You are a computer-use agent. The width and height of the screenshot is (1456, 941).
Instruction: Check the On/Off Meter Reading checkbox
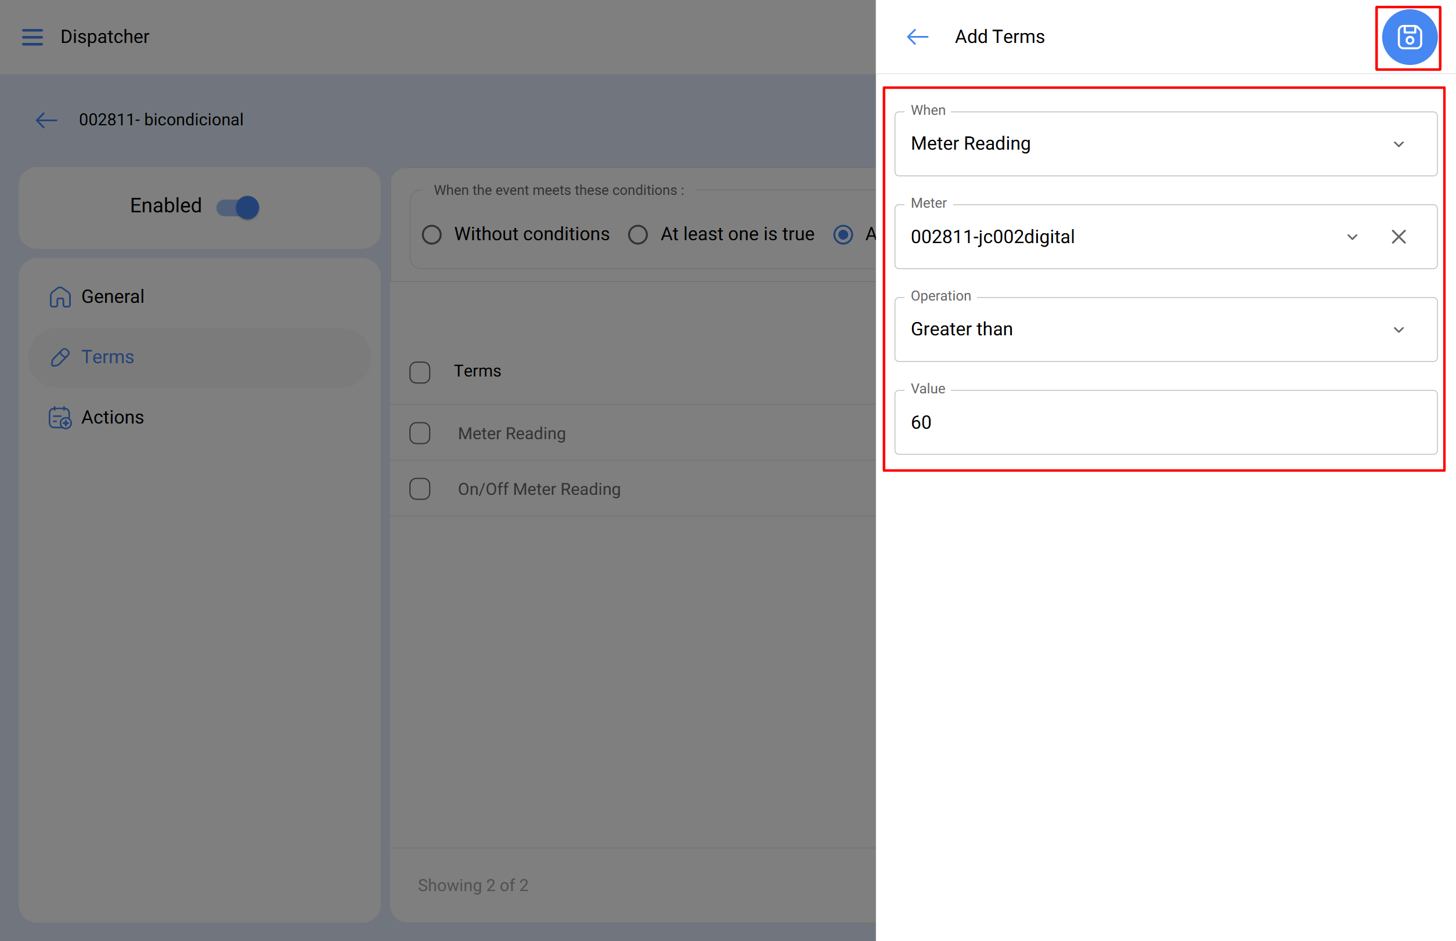point(420,490)
